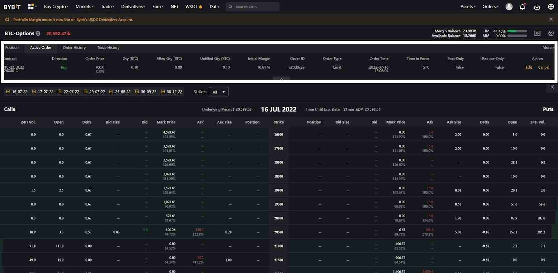
Task: Click the IM margin usage bar
Action: click(517, 31)
